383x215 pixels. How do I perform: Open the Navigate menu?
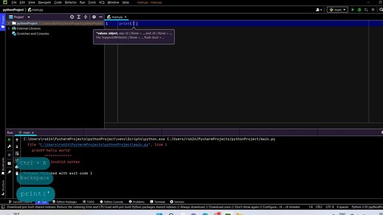pos(44,2)
